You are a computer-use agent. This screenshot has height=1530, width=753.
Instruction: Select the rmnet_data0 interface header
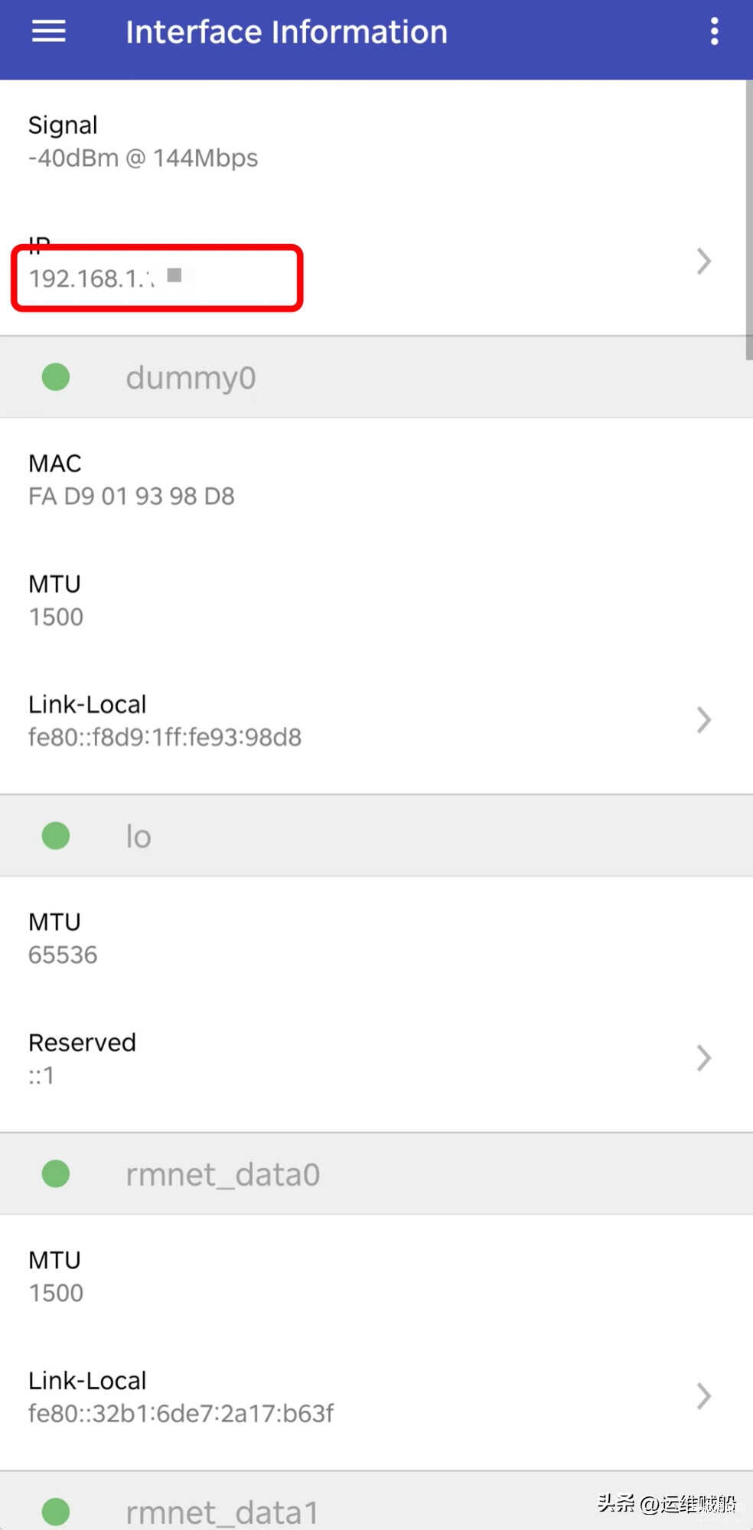[x=223, y=1174]
